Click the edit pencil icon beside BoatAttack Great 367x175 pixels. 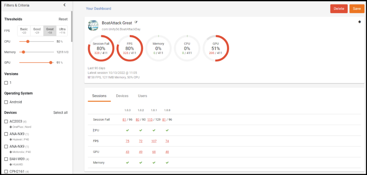tap(136, 22)
